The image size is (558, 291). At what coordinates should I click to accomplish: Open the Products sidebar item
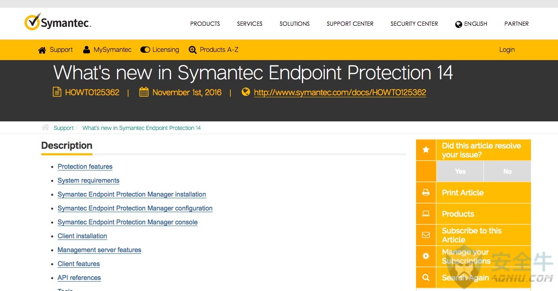click(x=458, y=214)
